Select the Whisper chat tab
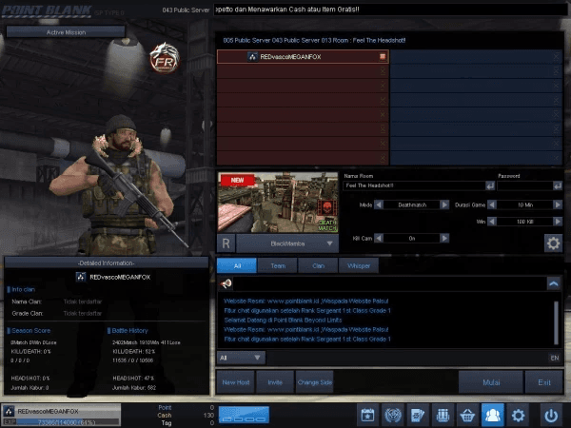 pyautogui.click(x=359, y=265)
